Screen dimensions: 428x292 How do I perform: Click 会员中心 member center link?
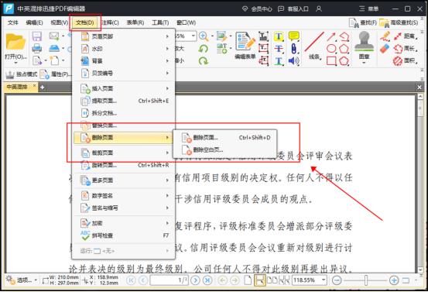coord(257,9)
